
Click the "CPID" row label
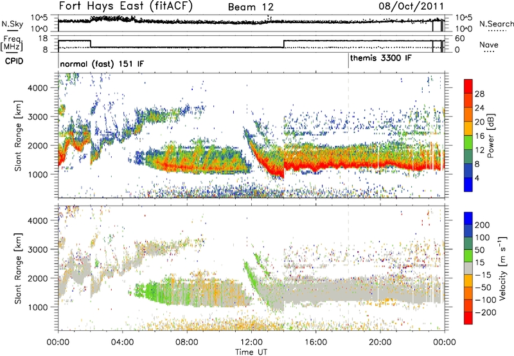pos(14,61)
